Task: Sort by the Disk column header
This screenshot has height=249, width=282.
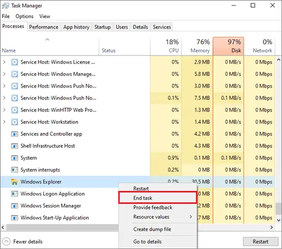Action: click(229, 46)
